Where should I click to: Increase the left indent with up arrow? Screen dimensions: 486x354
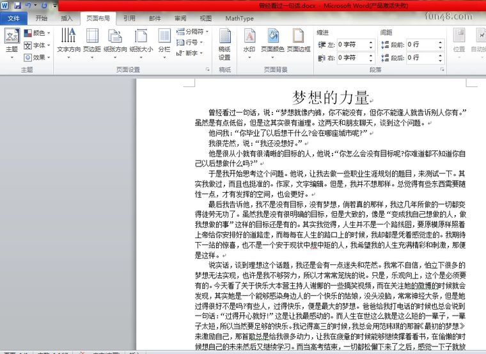click(371, 42)
